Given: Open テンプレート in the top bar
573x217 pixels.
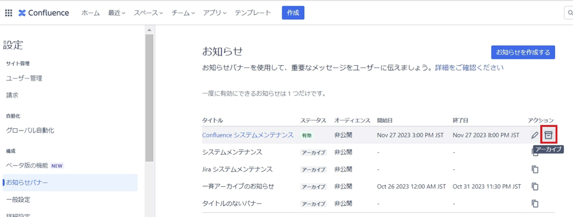Looking at the screenshot, I should pos(253,13).
